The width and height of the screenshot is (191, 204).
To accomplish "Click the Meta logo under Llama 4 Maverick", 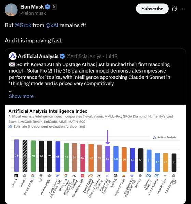I will tap(149, 176).
